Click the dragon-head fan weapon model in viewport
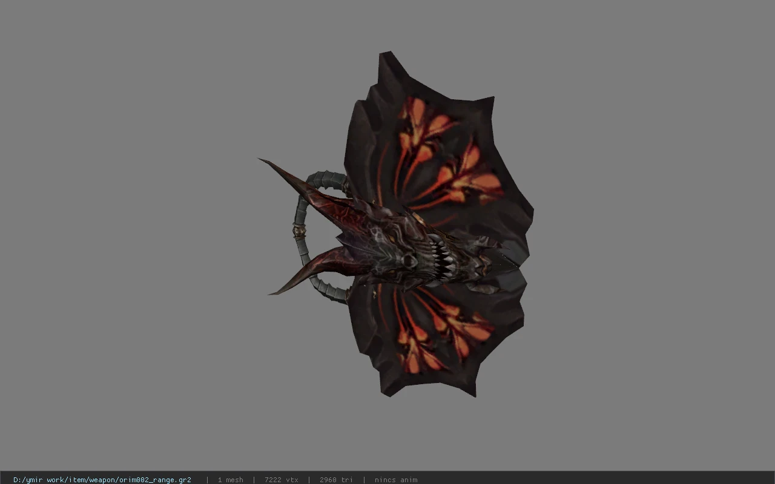Image resolution: width=775 pixels, height=484 pixels. click(x=397, y=225)
